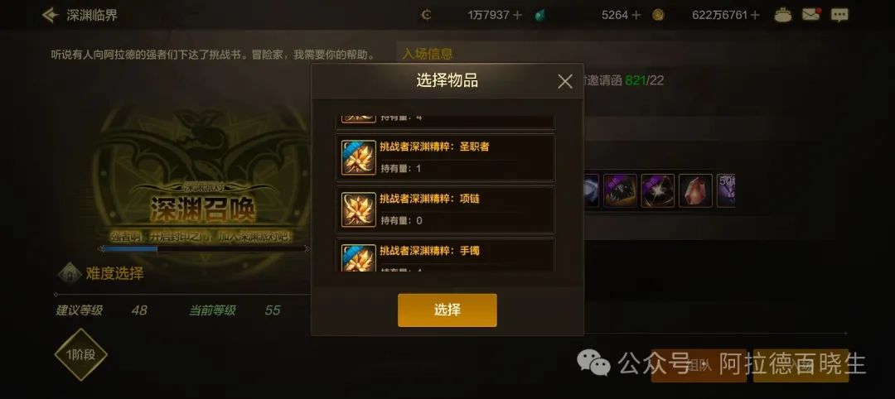
Task: Choose the 挑战者深渊精粹：项链 list entry
Action: click(445, 209)
